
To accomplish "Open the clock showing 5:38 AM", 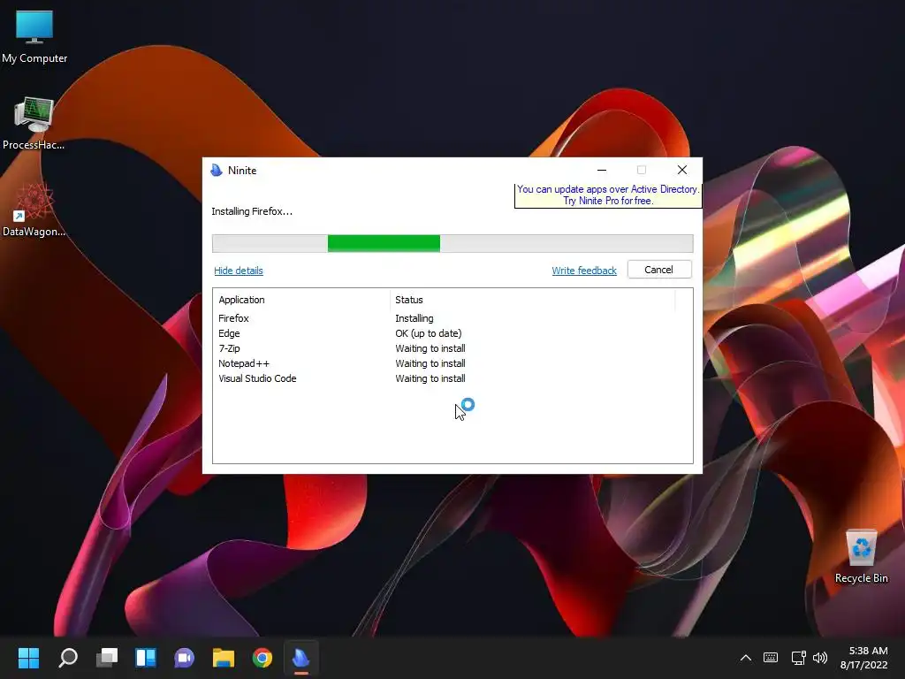I will click(864, 658).
